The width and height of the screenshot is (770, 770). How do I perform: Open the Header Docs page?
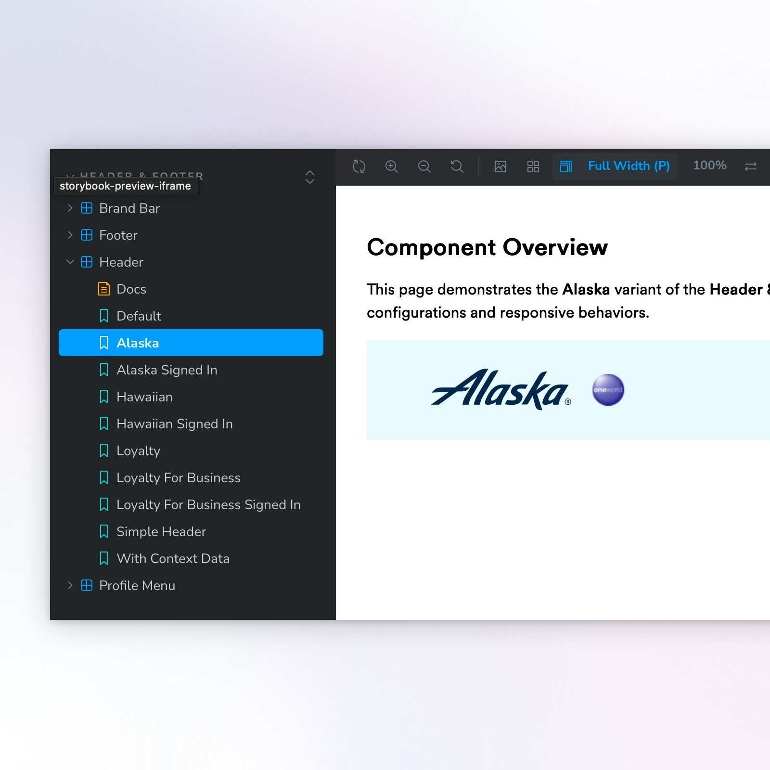[x=191, y=289]
